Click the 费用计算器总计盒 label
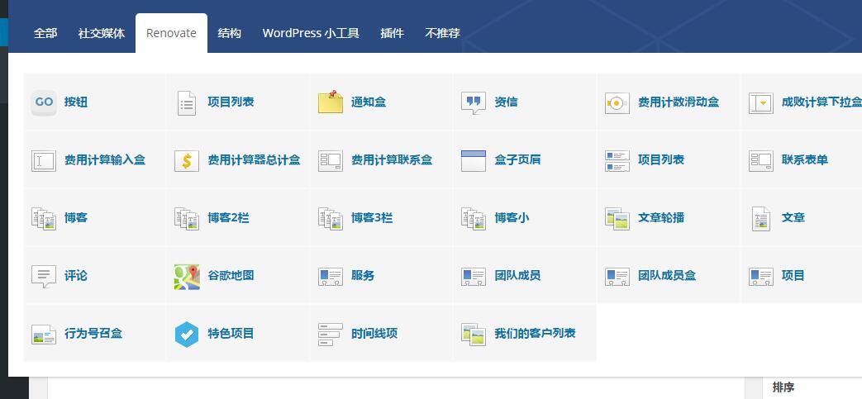Image resolution: width=862 pixels, height=399 pixels. pos(254,160)
